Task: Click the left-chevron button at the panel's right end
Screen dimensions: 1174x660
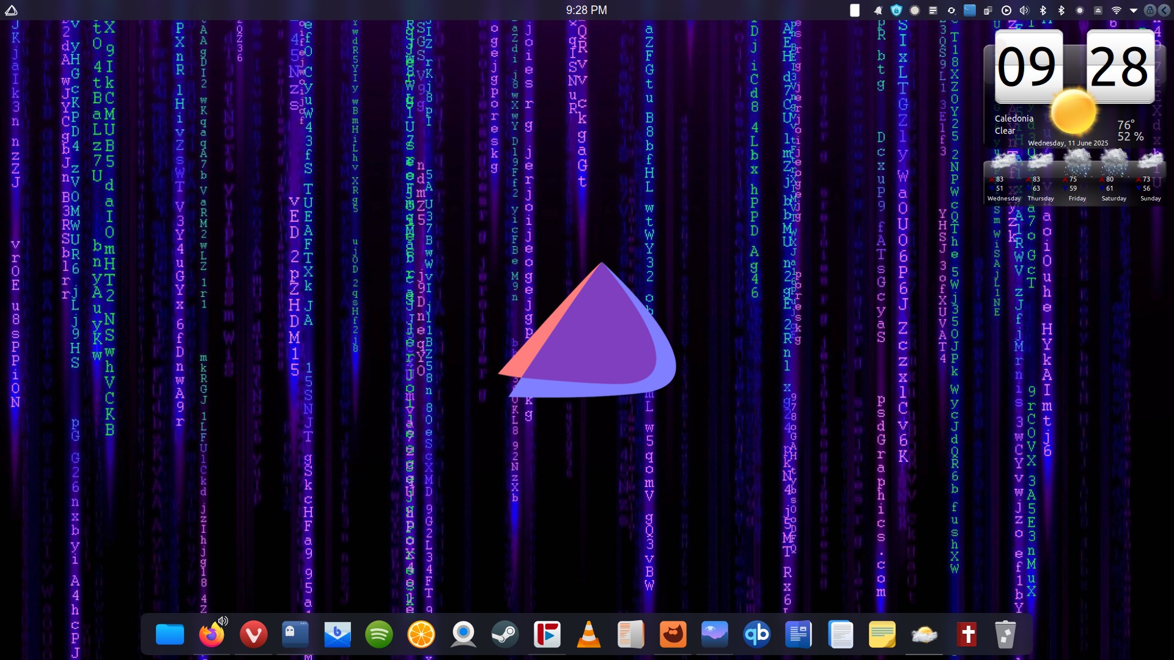Action: point(1164,10)
